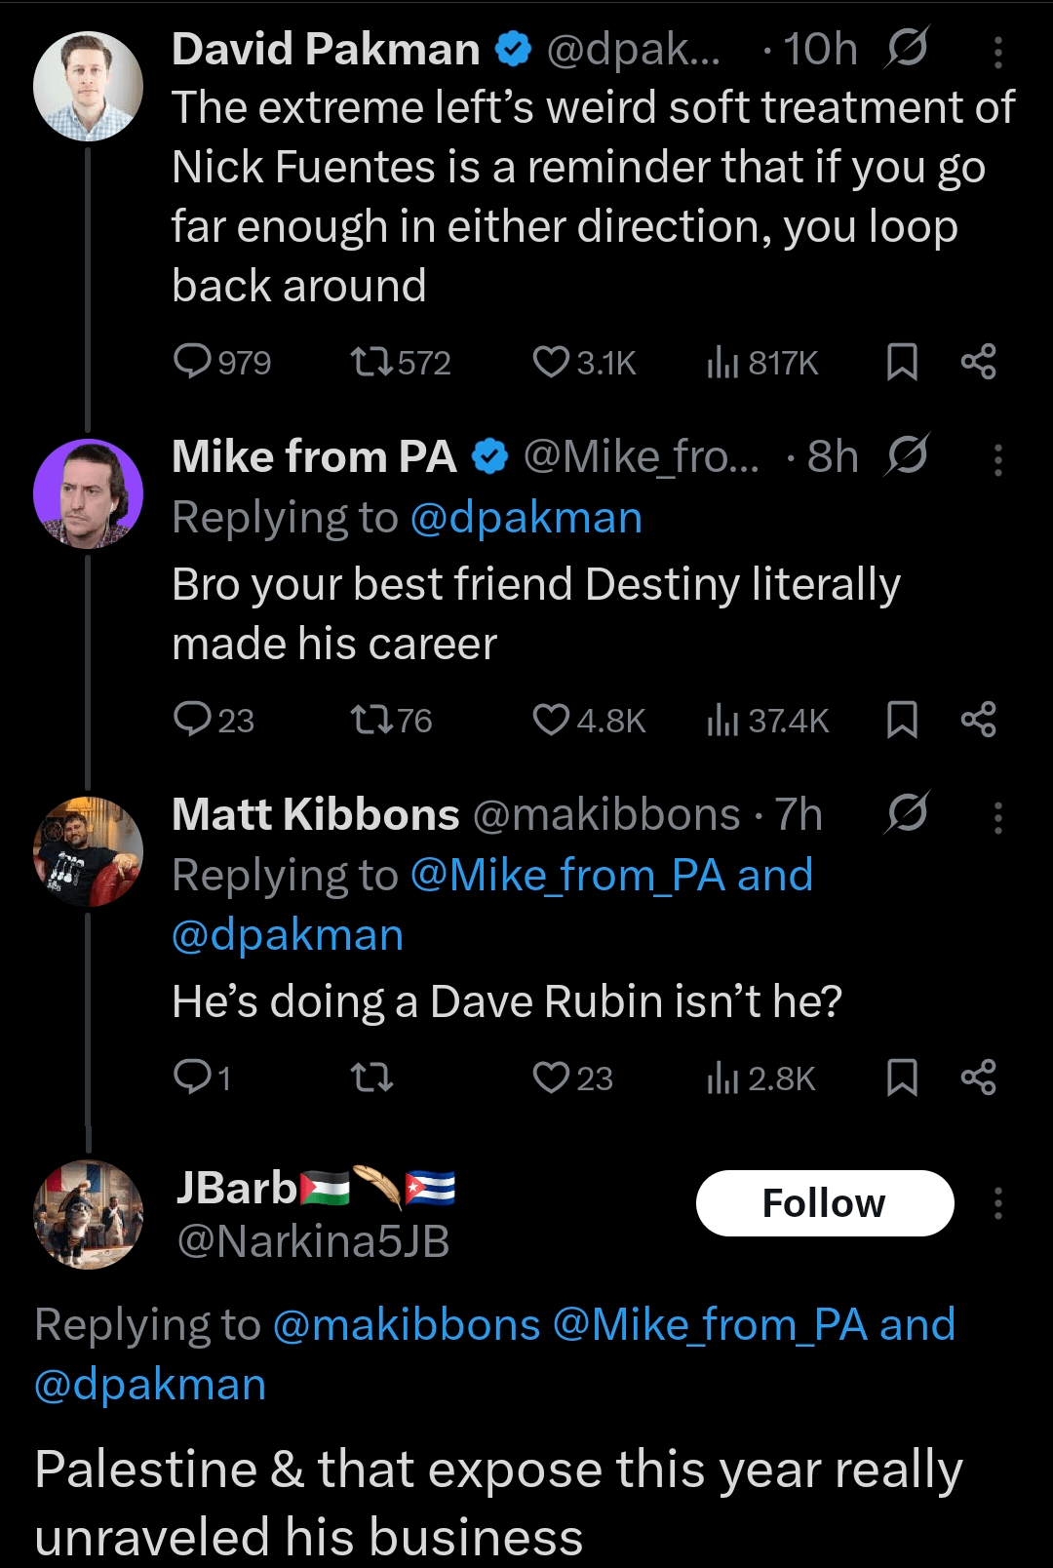Reply to Matt Kibbons's tweet
The image size is (1053, 1568).
[192, 1078]
